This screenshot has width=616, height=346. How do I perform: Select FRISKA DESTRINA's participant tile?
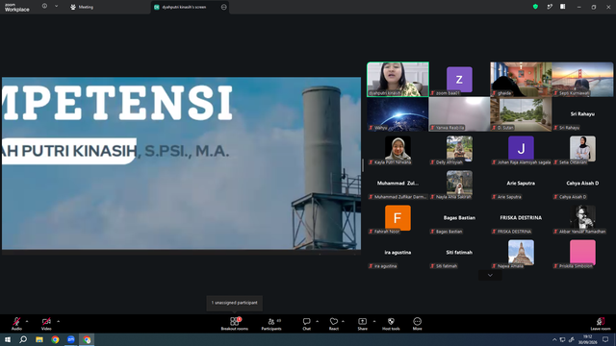(x=521, y=218)
